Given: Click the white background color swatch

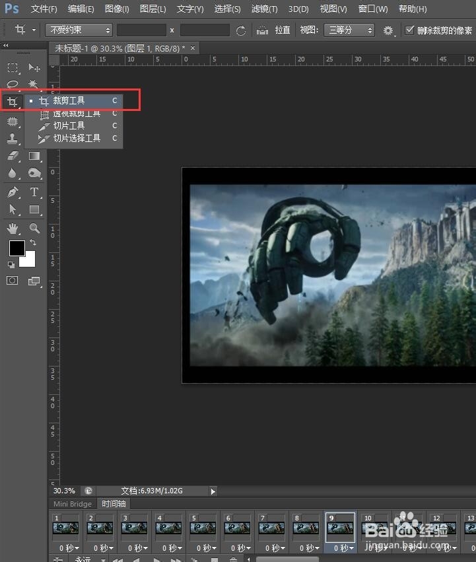Looking at the screenshot, I should coord(28,260).
